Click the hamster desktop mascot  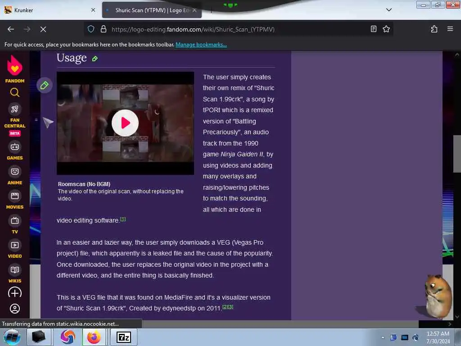click(x=437, y=296)
